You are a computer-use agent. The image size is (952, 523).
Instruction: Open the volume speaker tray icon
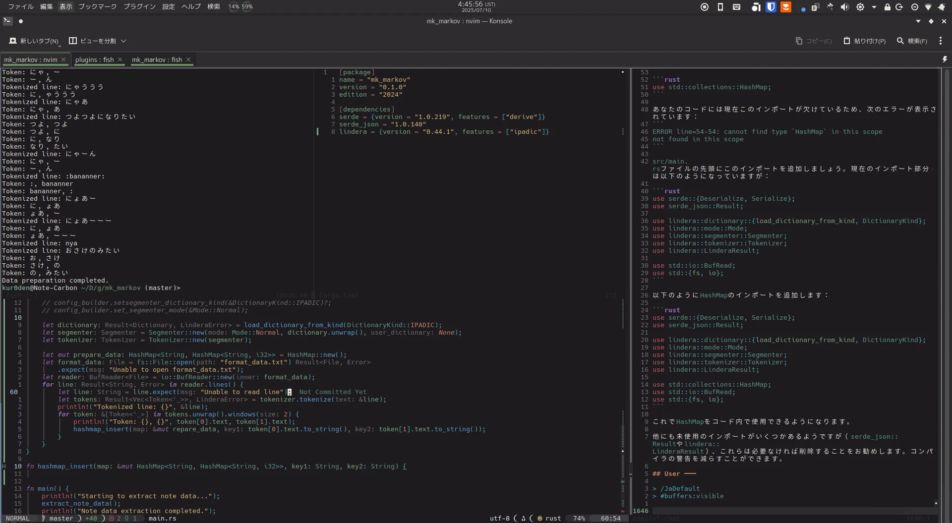pos(845,7)
